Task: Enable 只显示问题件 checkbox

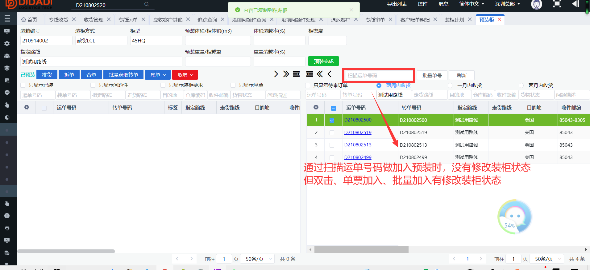Action: [93, 85]
